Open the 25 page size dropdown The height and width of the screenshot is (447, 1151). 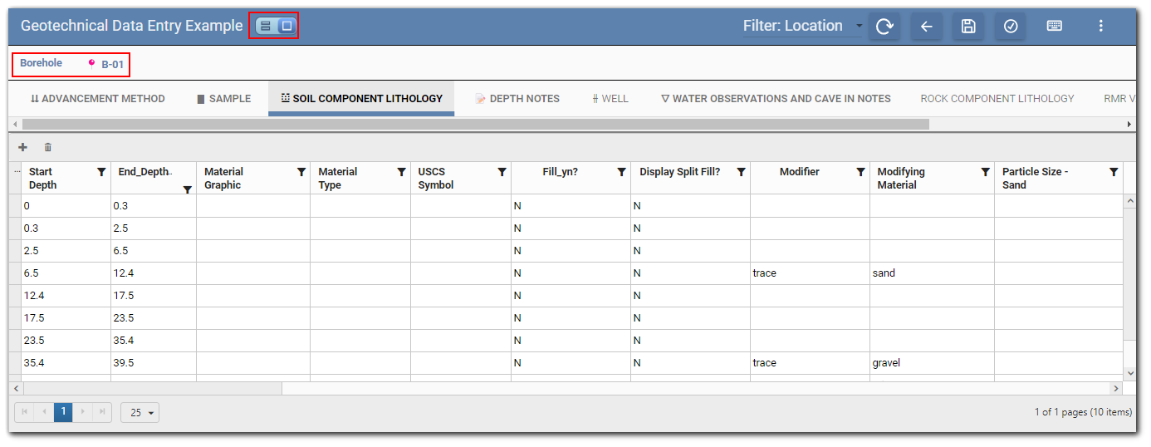click(x=140, y=412)
